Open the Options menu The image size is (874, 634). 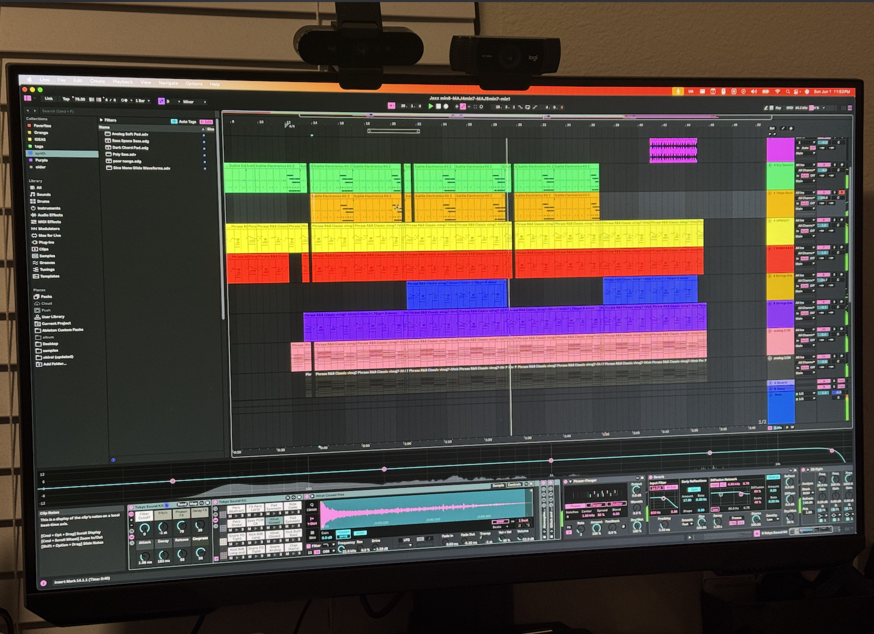pyautogui.click(x=194, y=83)
